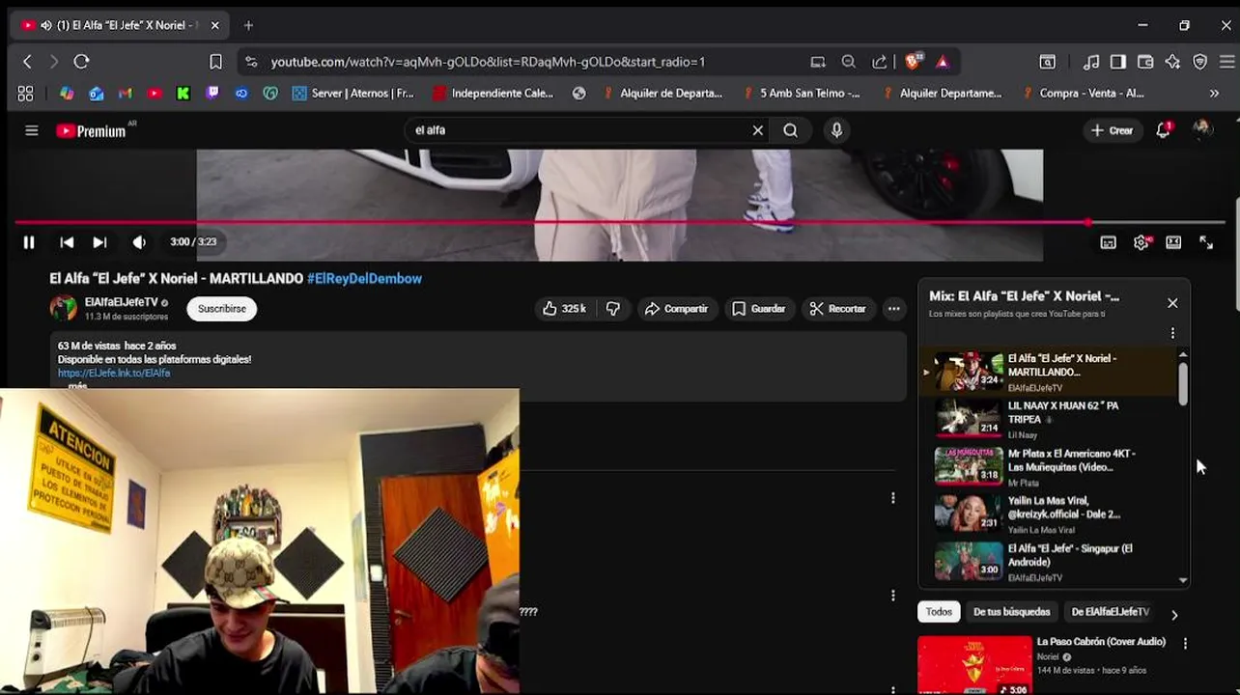Select the Todos filter chip
Screen dimensions: 1240x695
pyautogui.click(x=939, y=612)
